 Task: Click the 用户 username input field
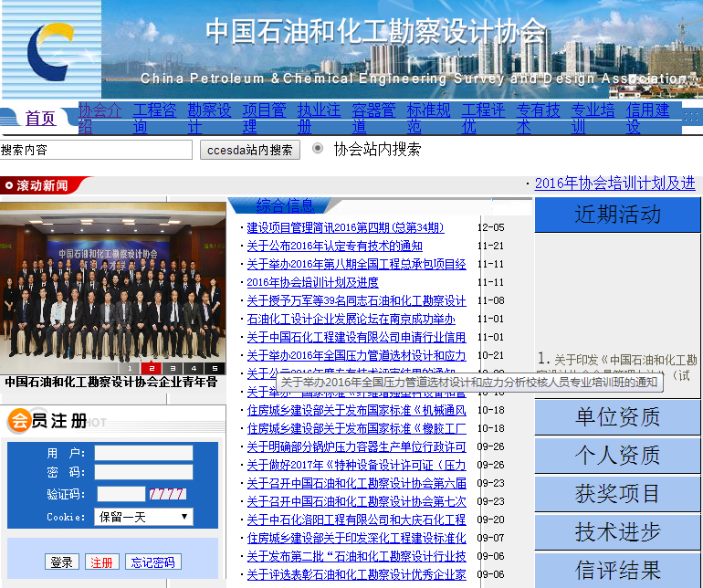pos(143,453)
